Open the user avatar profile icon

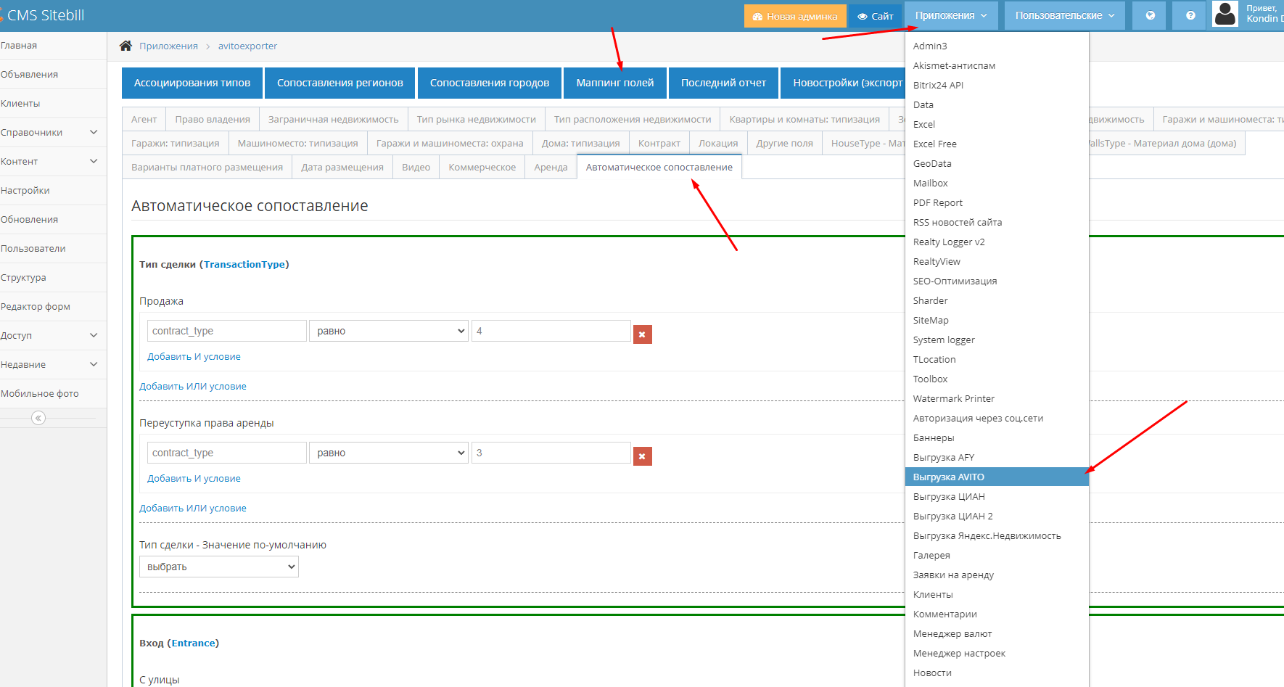[x=1225, y=15]
